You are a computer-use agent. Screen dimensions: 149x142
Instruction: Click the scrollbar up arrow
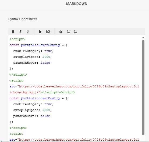143,38
